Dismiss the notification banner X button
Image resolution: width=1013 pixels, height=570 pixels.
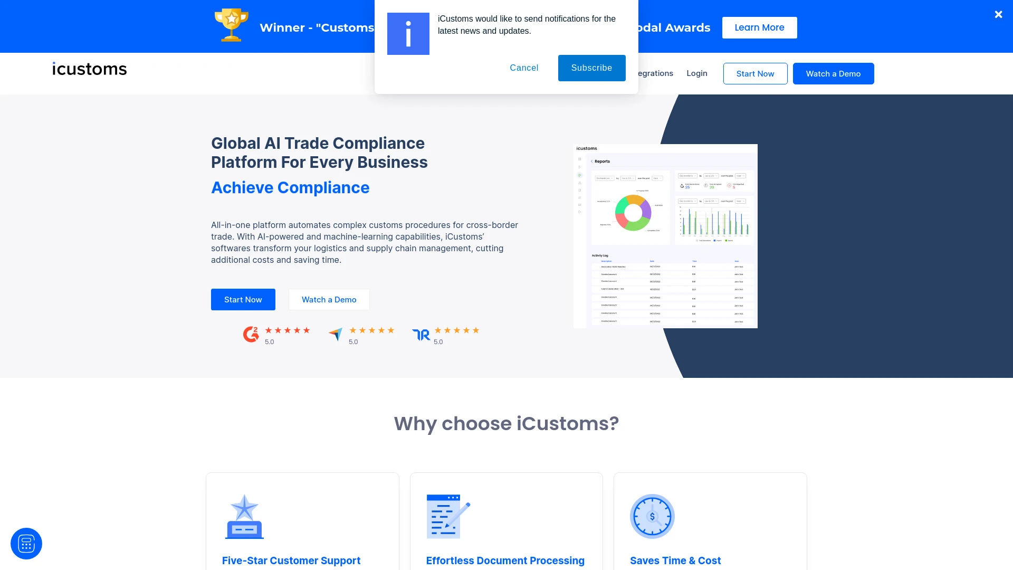(998, 14)
